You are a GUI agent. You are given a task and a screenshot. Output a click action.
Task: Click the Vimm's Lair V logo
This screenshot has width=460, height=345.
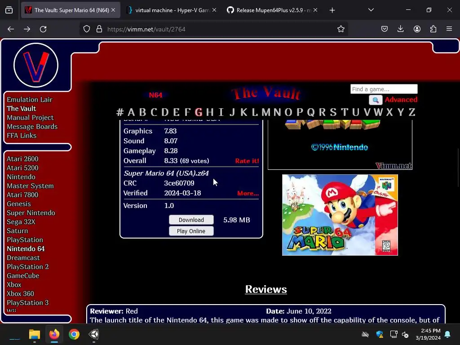click(x=36, y=65)
